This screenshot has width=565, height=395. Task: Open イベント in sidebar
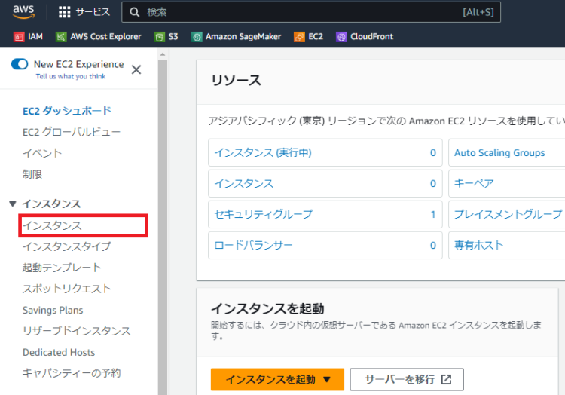pyautogui.click(x=42, y=153)
